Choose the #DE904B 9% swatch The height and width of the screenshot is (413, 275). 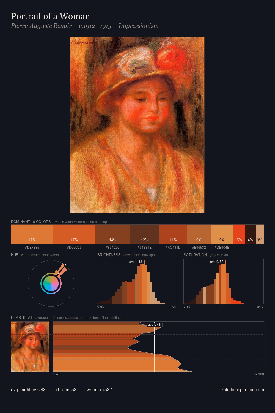pyautogui.click(x=222, y=234)
